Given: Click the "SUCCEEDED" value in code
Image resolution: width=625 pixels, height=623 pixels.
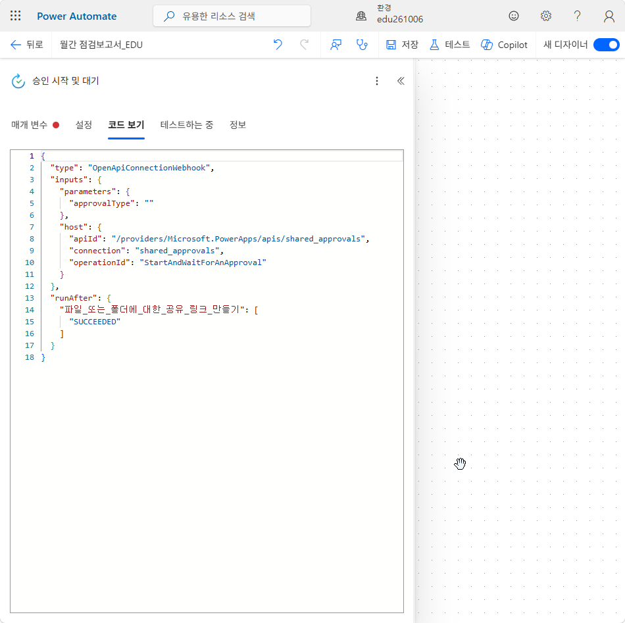Looking at the screenshot, I should 95,322.
